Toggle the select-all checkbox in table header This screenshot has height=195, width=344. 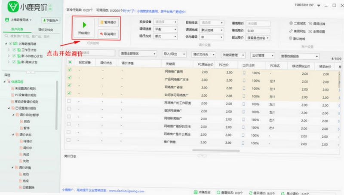[x=70, y=62]
